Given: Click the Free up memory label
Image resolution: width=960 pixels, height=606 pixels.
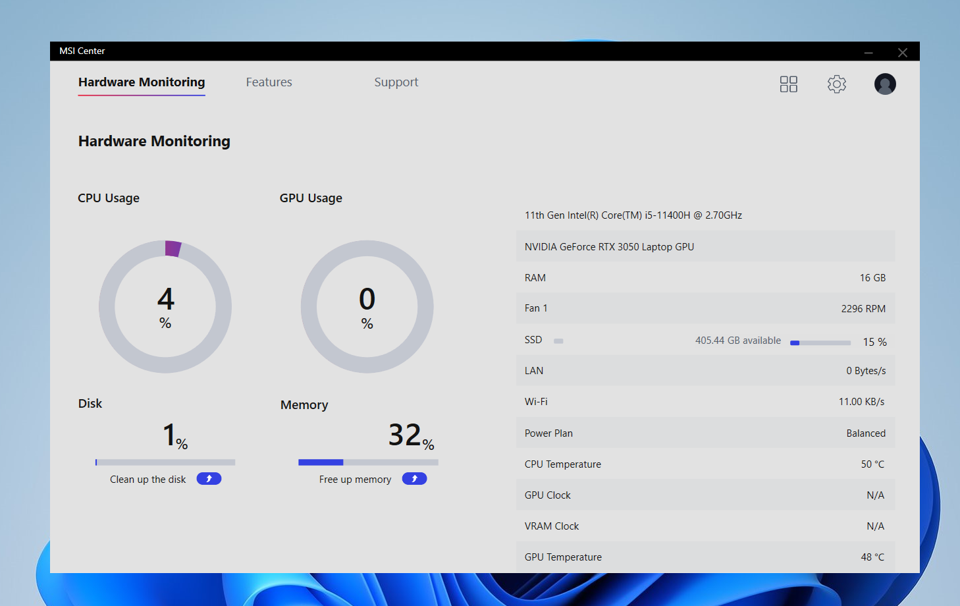Looking at the screenshot, I should tap(355, 480).
